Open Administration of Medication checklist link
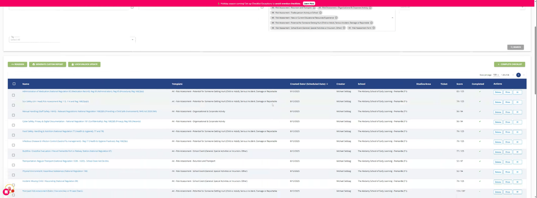Image resolution: width=537 pixels, height=198 pixels. pos(83,92)
